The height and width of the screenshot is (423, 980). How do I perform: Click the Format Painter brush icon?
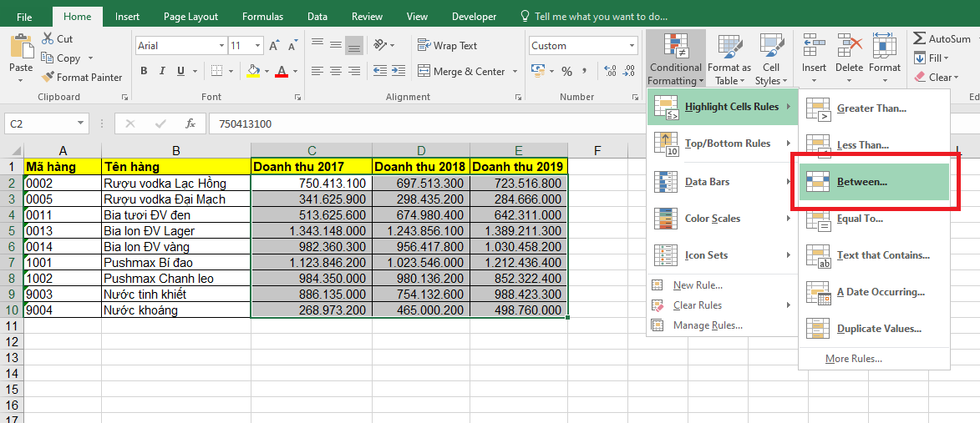pos(48,78)
